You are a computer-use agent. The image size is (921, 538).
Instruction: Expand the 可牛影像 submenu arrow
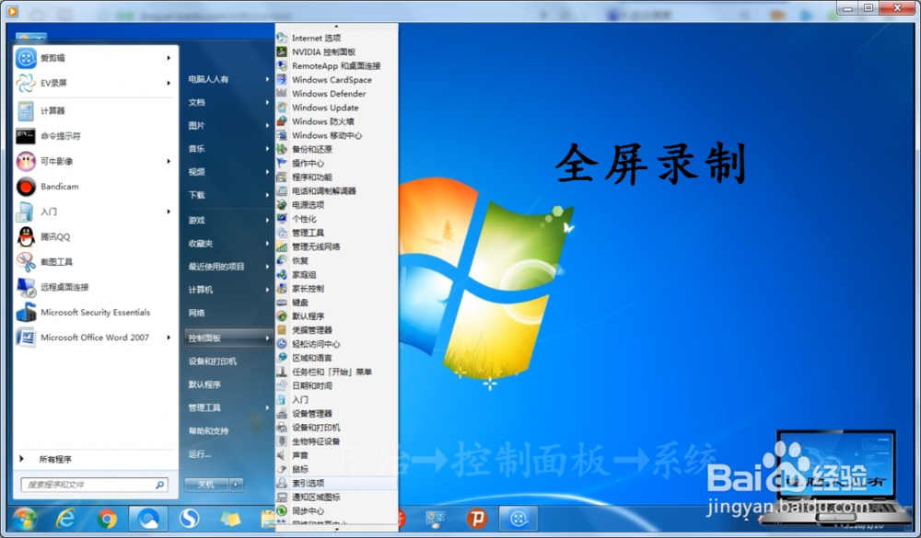pos(169,161)
